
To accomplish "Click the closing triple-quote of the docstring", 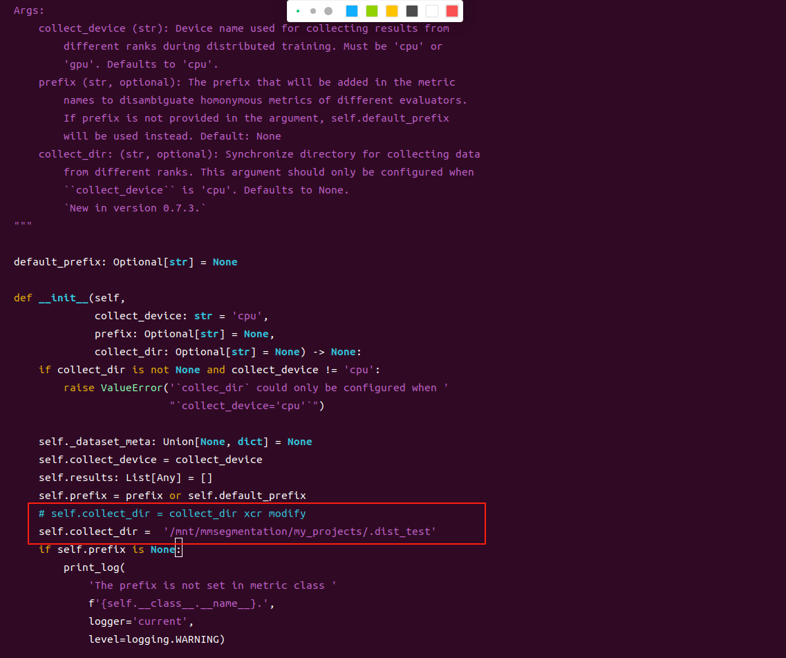I will (x=23, y=224).
